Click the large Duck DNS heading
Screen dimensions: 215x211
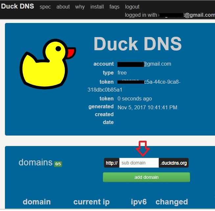[138, 44]
